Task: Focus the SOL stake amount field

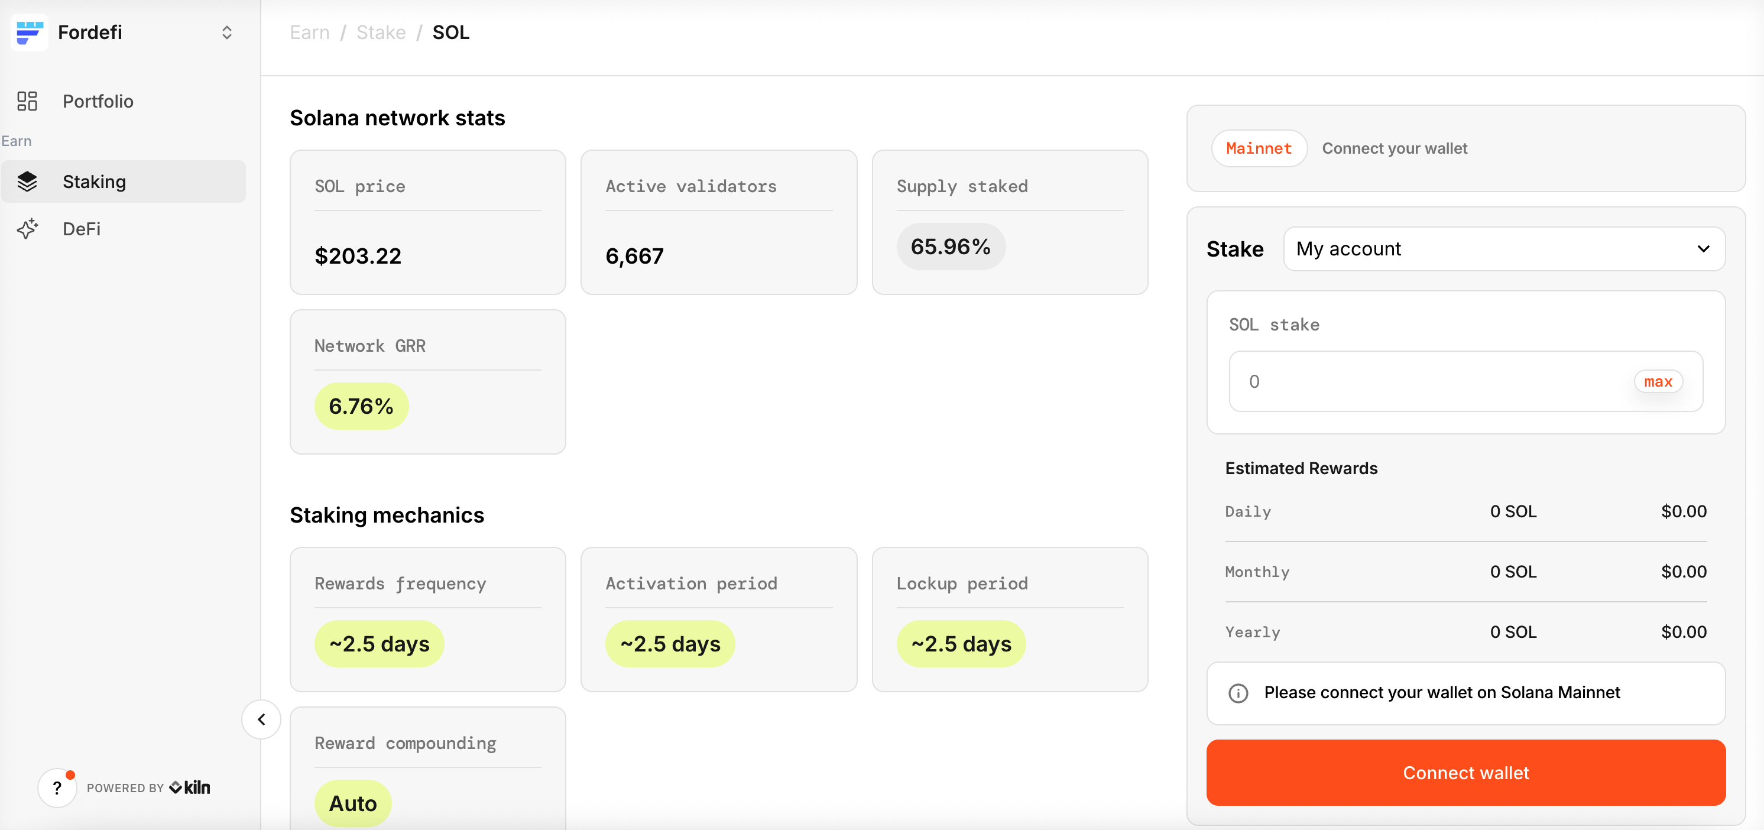Action: (x=1431, y=381)
